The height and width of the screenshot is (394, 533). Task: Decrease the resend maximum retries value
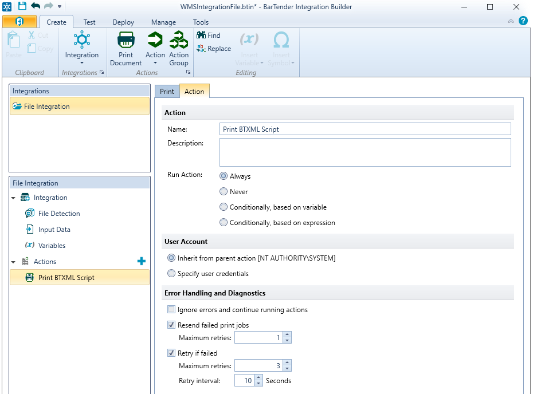[287, 340]
